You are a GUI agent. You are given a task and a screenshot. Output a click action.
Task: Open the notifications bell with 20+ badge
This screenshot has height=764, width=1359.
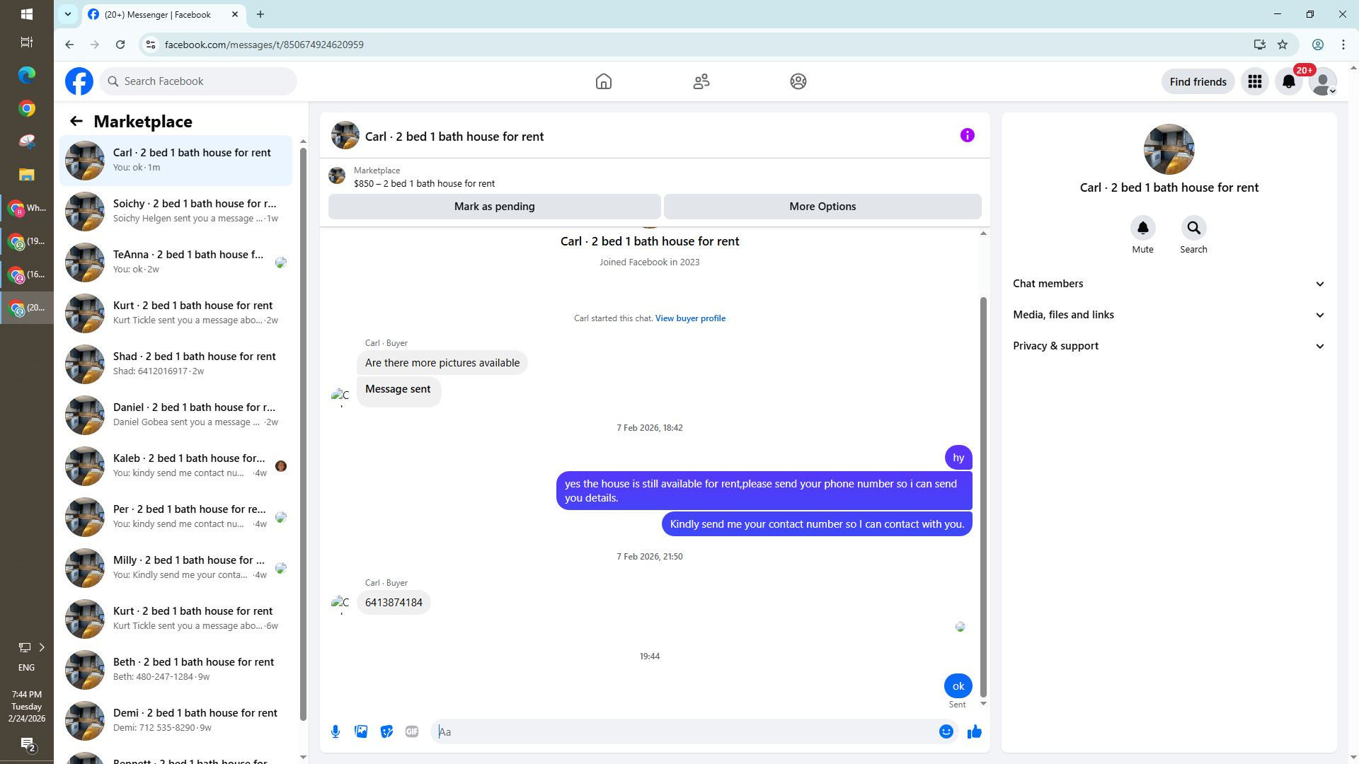(x=1289, y=81)
